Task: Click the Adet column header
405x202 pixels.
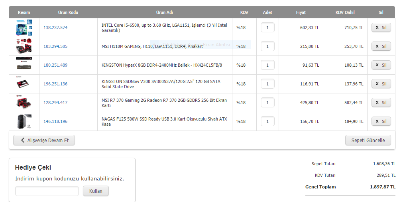Action: tap(267, 12)
